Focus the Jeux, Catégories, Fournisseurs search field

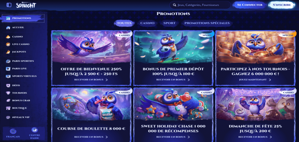[200, 5]
